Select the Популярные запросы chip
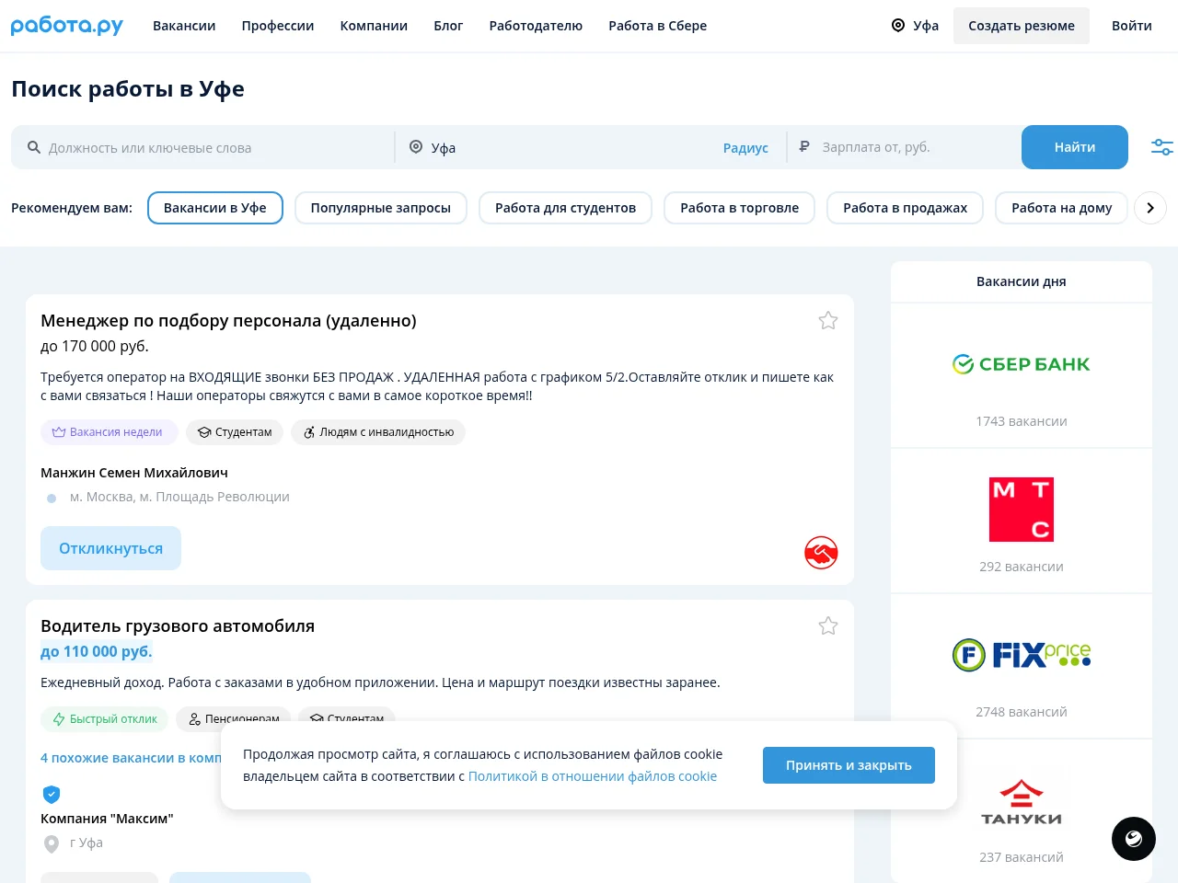Image resolution: width=1178 pixels, height=883 pixels. tap(381, 208)
